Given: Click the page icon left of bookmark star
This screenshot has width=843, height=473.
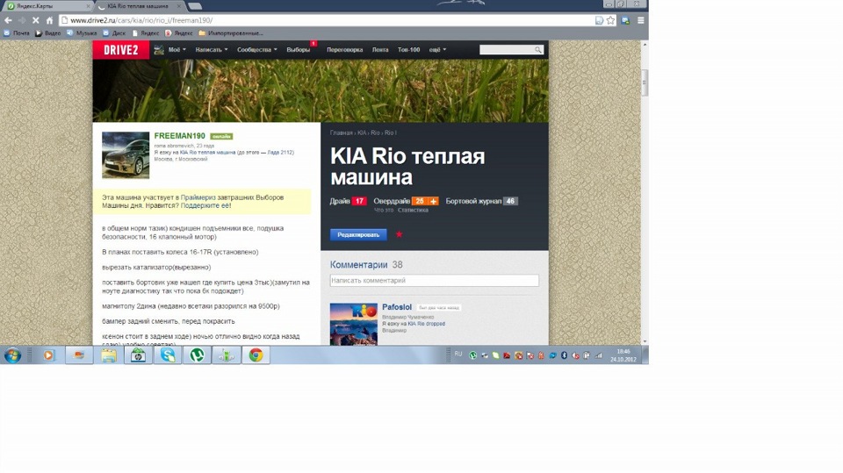Looking at the screenshot, I should 600,20.
